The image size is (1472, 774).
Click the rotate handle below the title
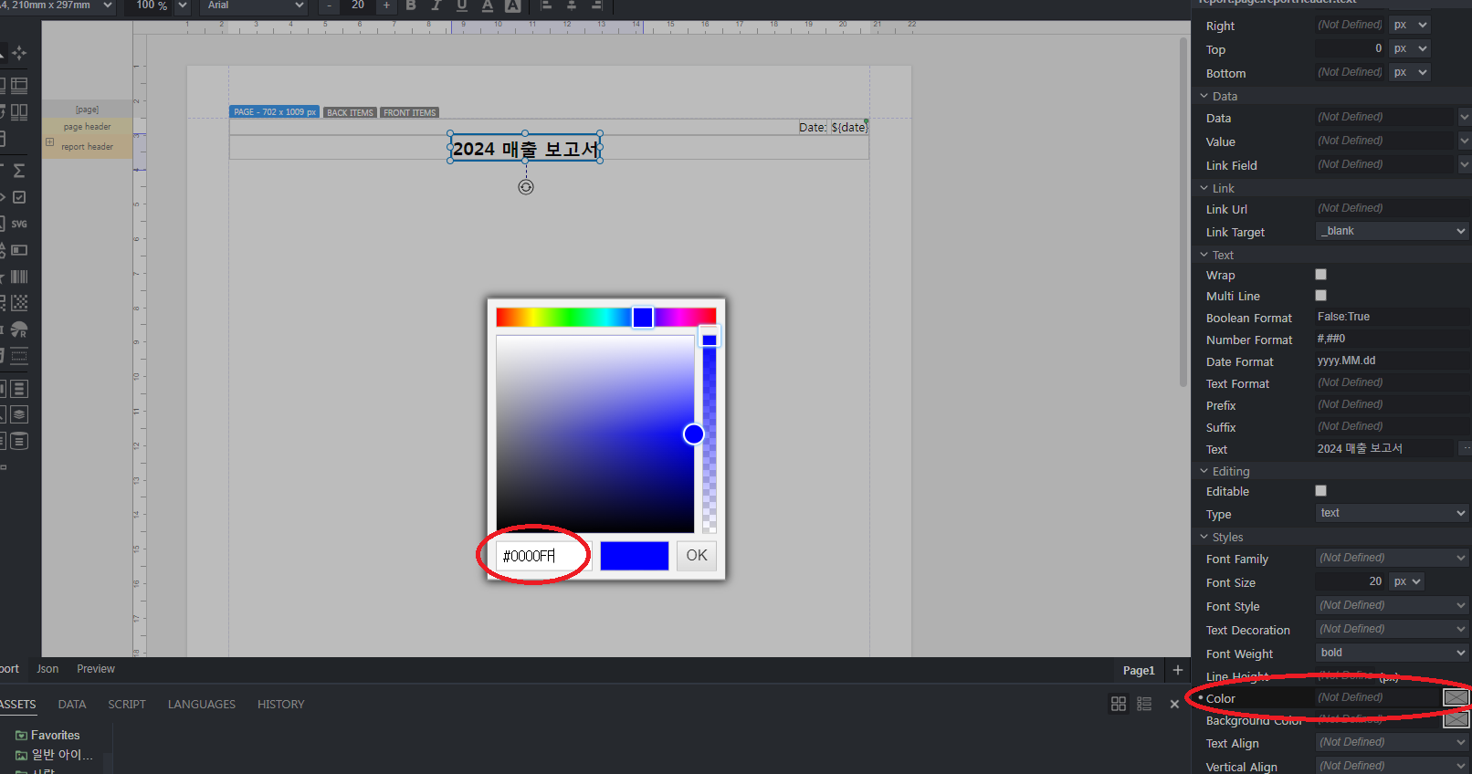526,187
